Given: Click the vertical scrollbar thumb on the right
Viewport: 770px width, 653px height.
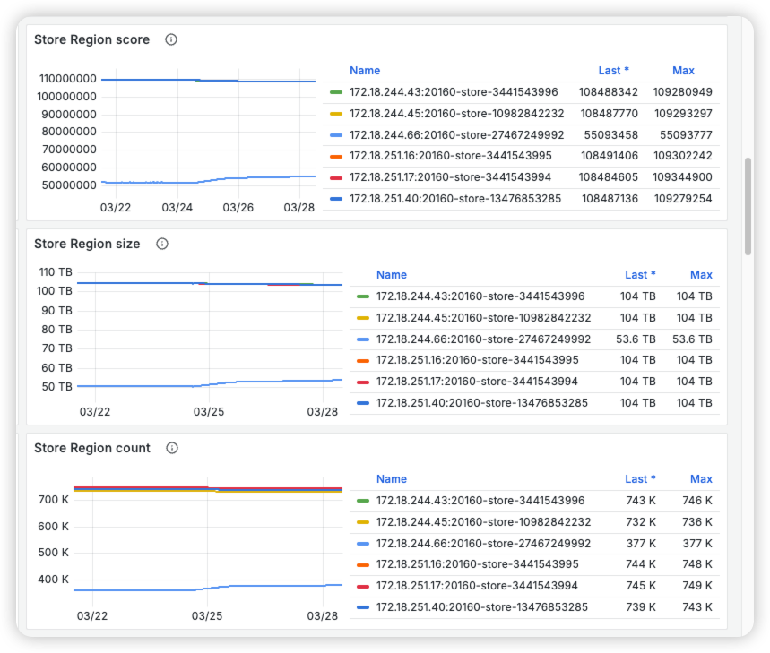Looking at the screenshot, I should (748, 208).
